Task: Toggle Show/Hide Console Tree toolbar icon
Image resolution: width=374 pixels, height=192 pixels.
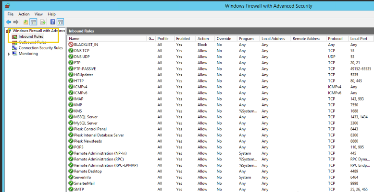Action: tap(34, 22)
